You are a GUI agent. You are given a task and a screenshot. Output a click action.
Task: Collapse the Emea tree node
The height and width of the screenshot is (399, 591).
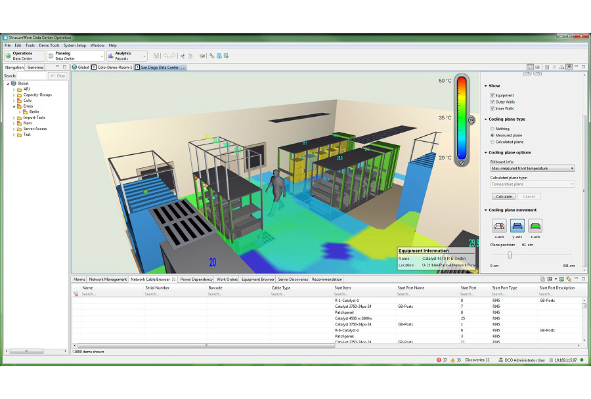click(14, 106)
